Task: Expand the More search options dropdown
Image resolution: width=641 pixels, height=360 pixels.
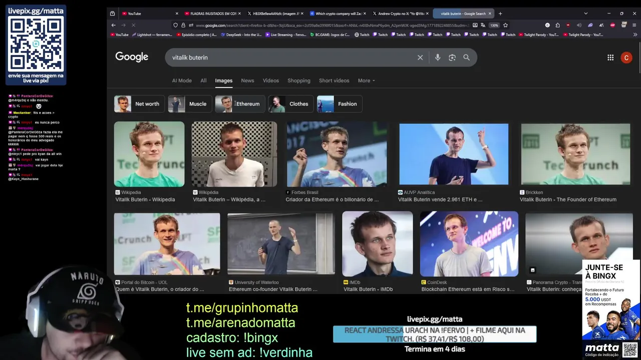Action: click(x=367, y=80)
